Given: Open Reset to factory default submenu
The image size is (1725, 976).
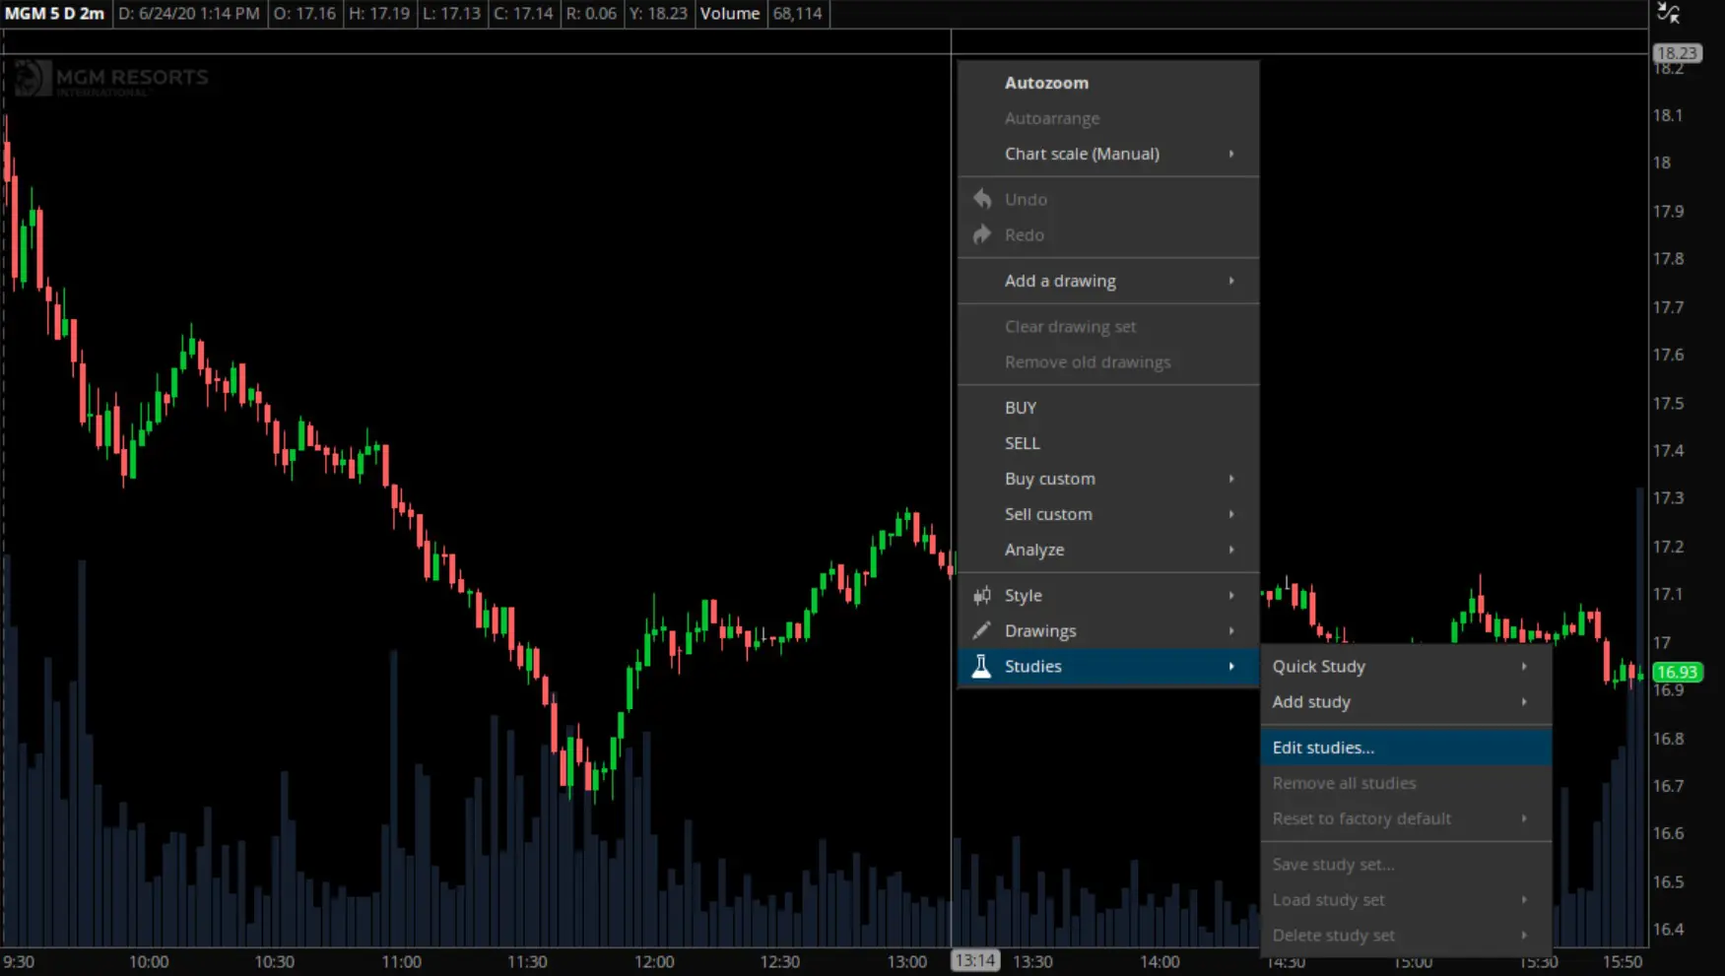Looking at the screenshot, I should (x=1406, y=818).
